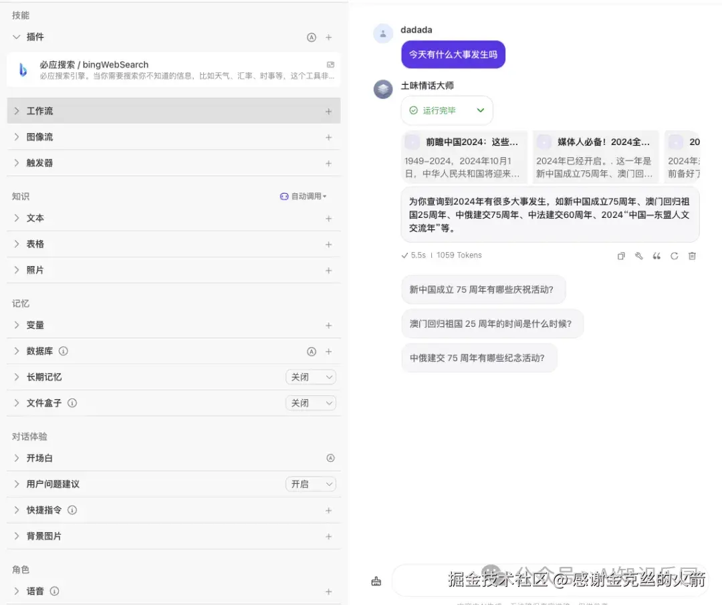Change 用户问题建议 from 开启
Screen dimensions: 722x605
click(310, 483)
